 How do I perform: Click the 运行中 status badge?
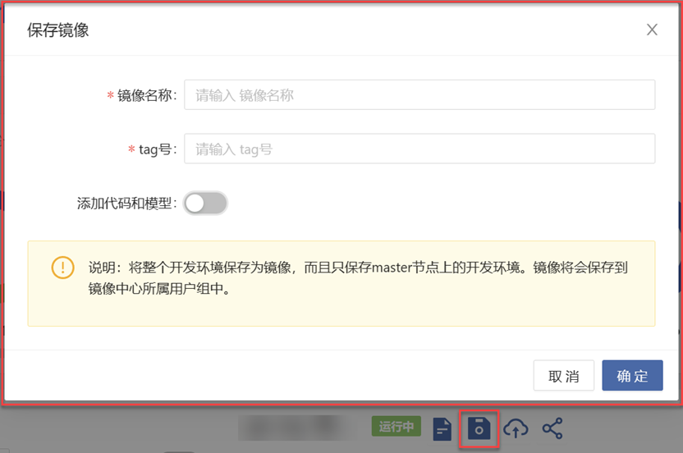397,426
